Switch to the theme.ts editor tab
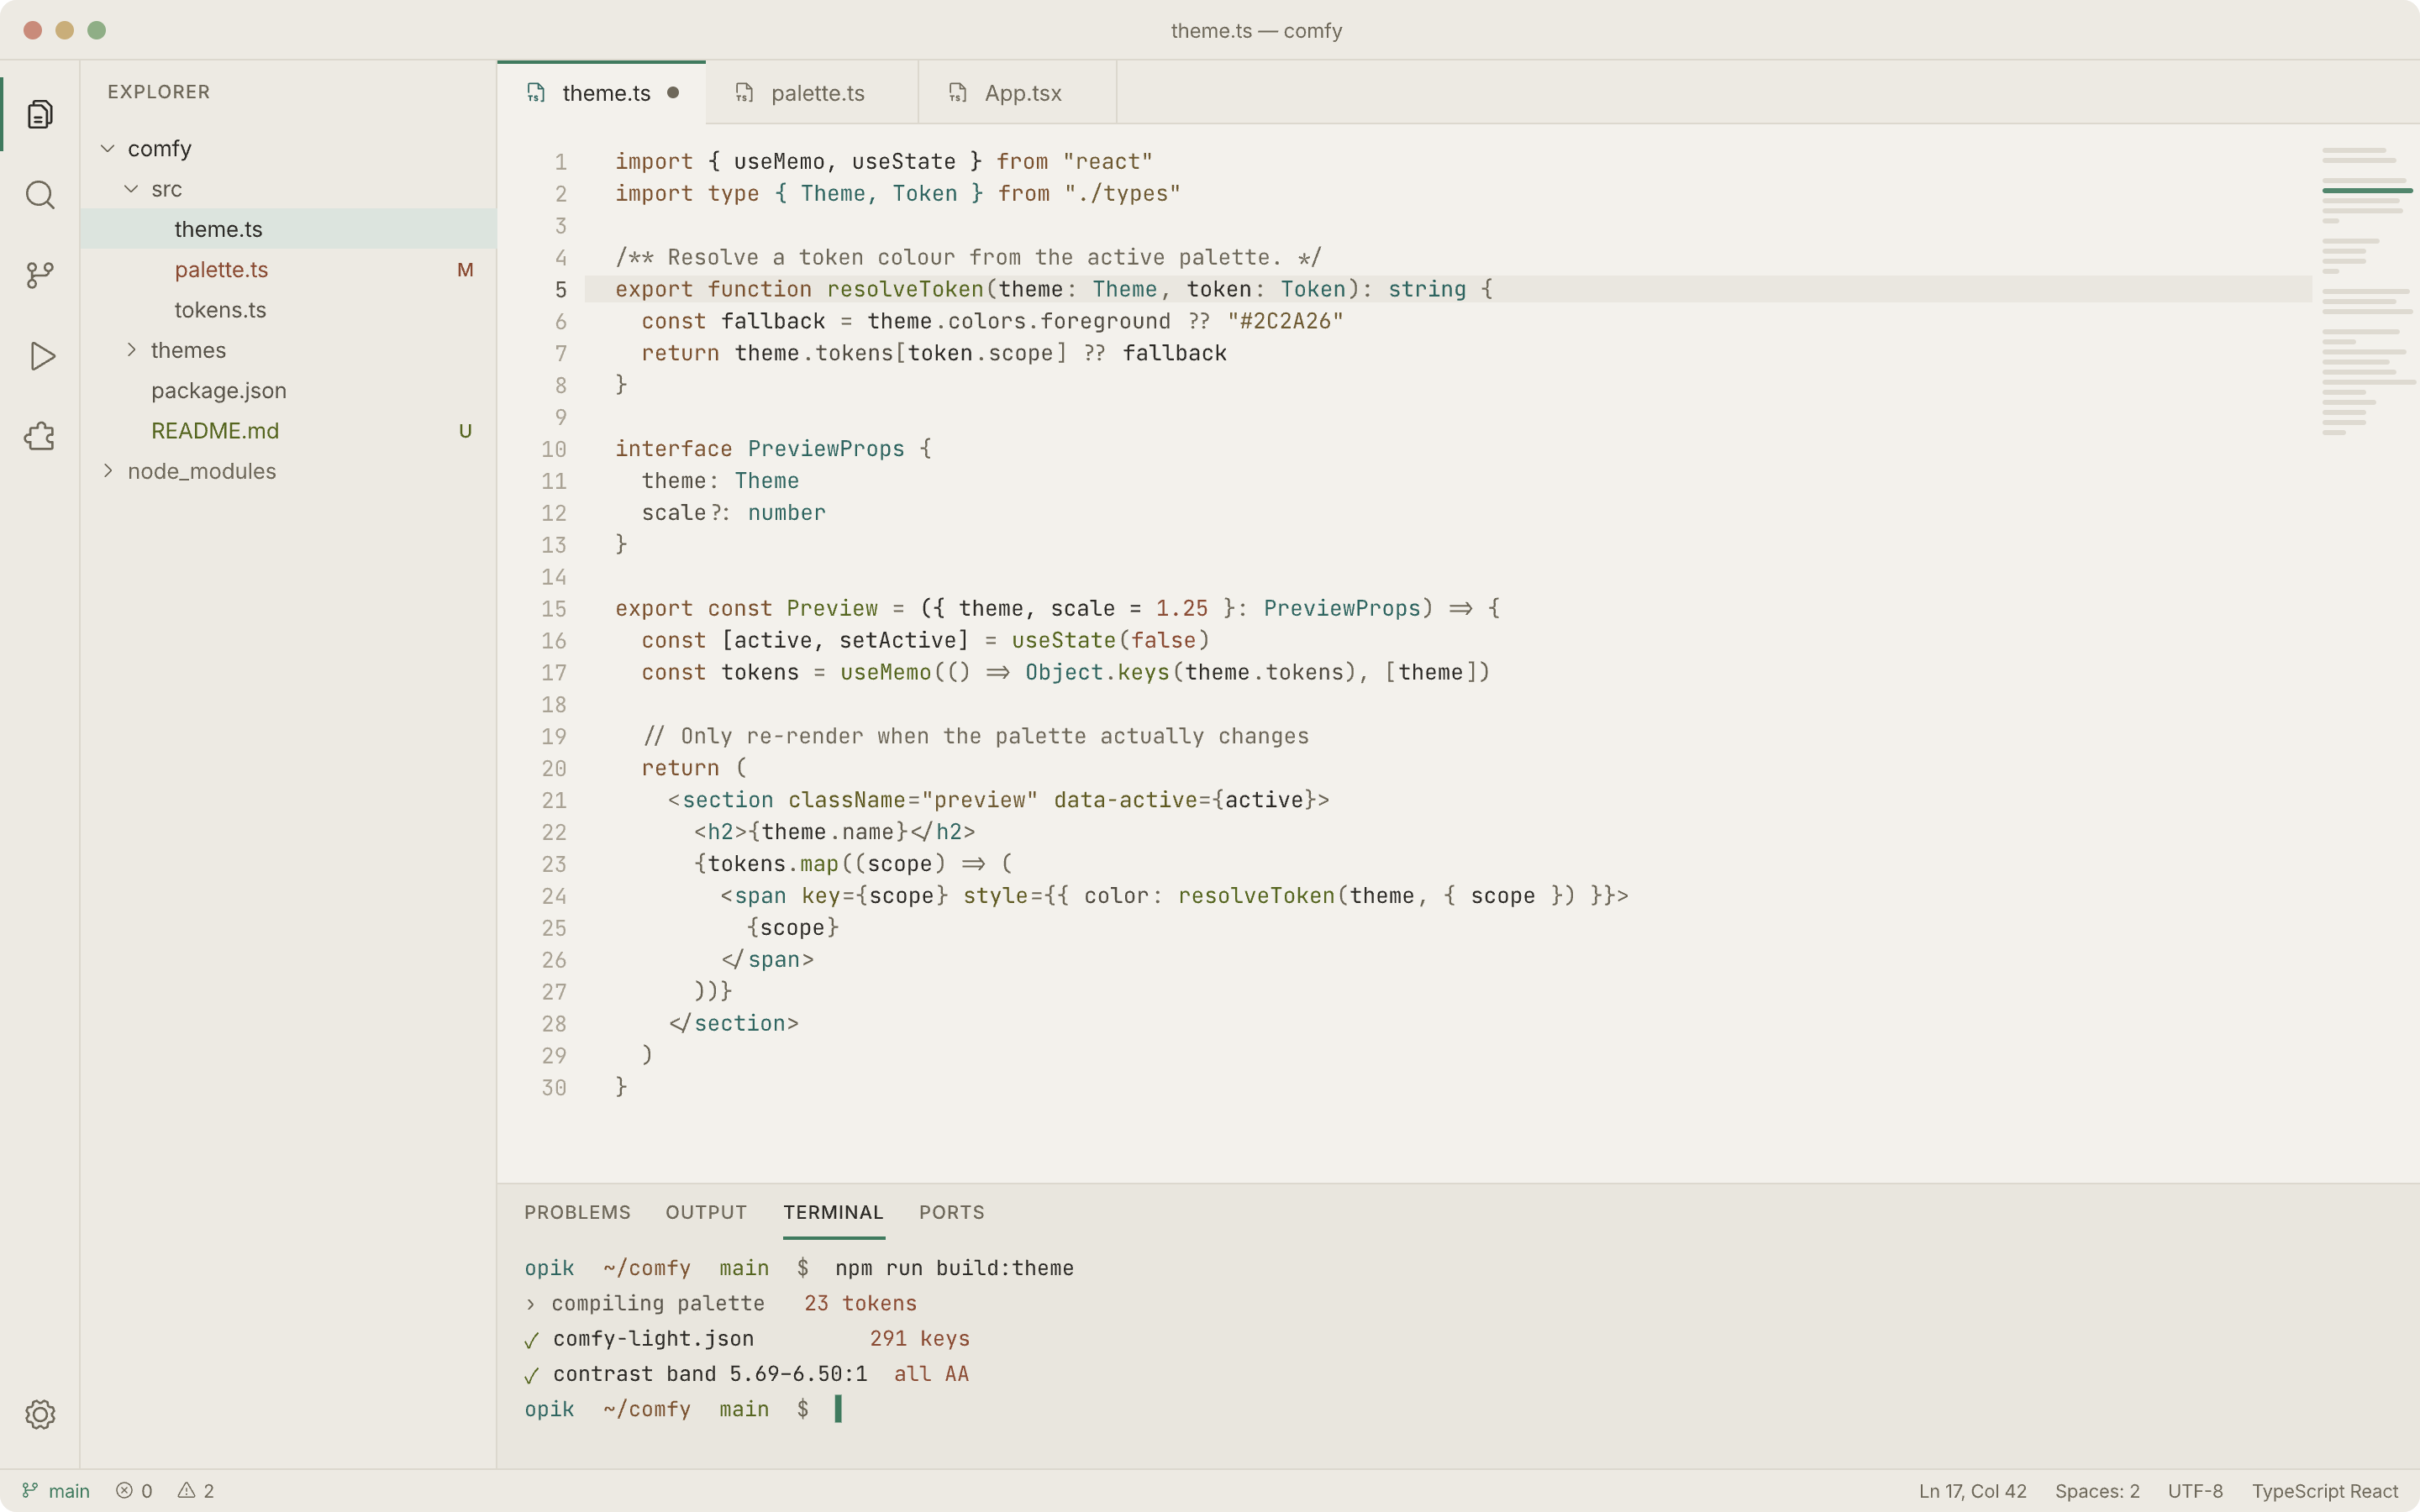The width and height of the screenshot is (2420, 1512). click(601, 93)
